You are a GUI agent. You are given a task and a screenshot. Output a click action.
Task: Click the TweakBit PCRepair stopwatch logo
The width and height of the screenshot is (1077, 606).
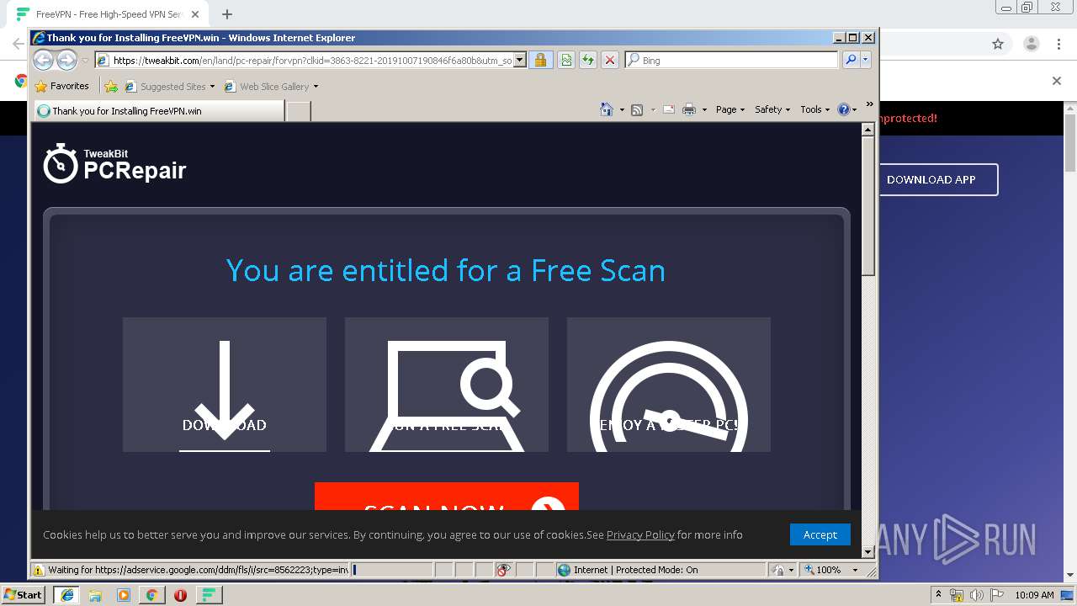pos(61,162)
